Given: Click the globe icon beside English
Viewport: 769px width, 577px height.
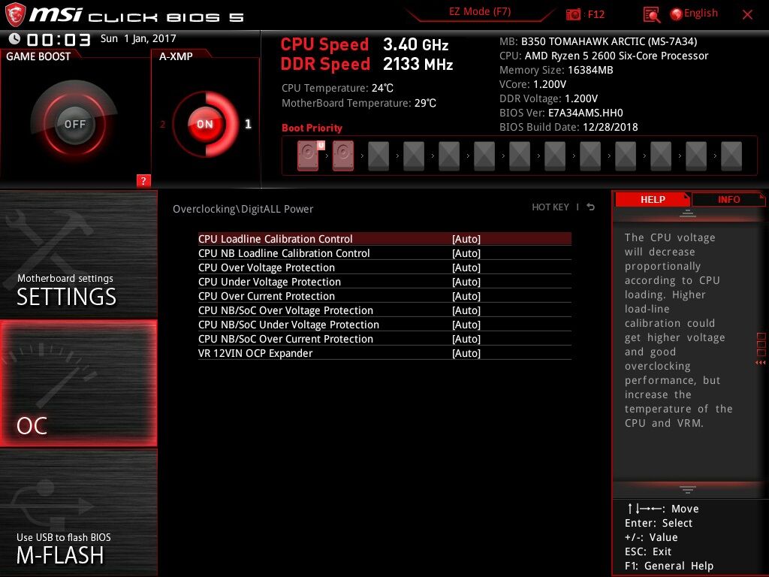Looking at the screenshot, I should click(677, 14).
